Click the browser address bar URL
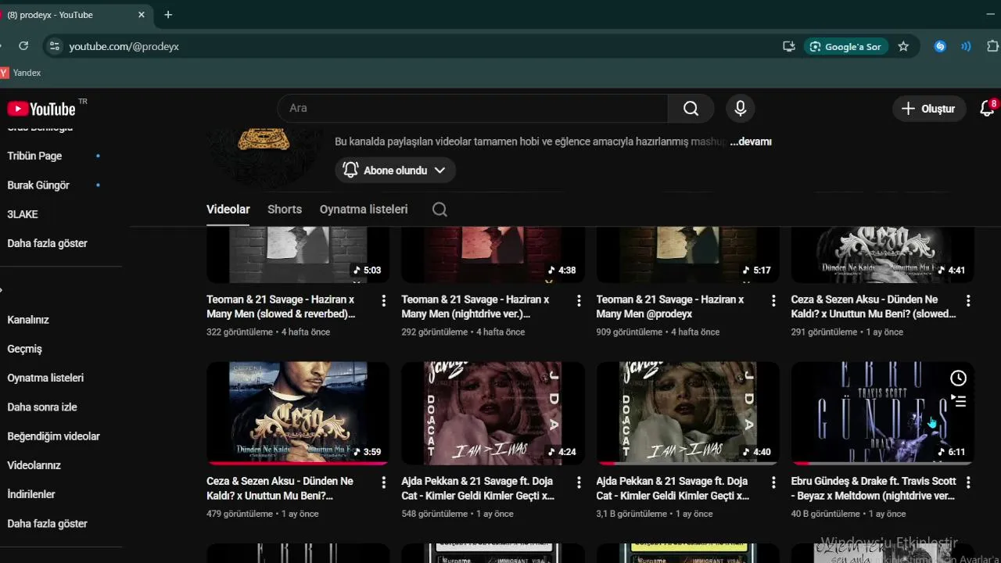The height and width of the screenshot is (563, 1001). (x=124, y=46)
